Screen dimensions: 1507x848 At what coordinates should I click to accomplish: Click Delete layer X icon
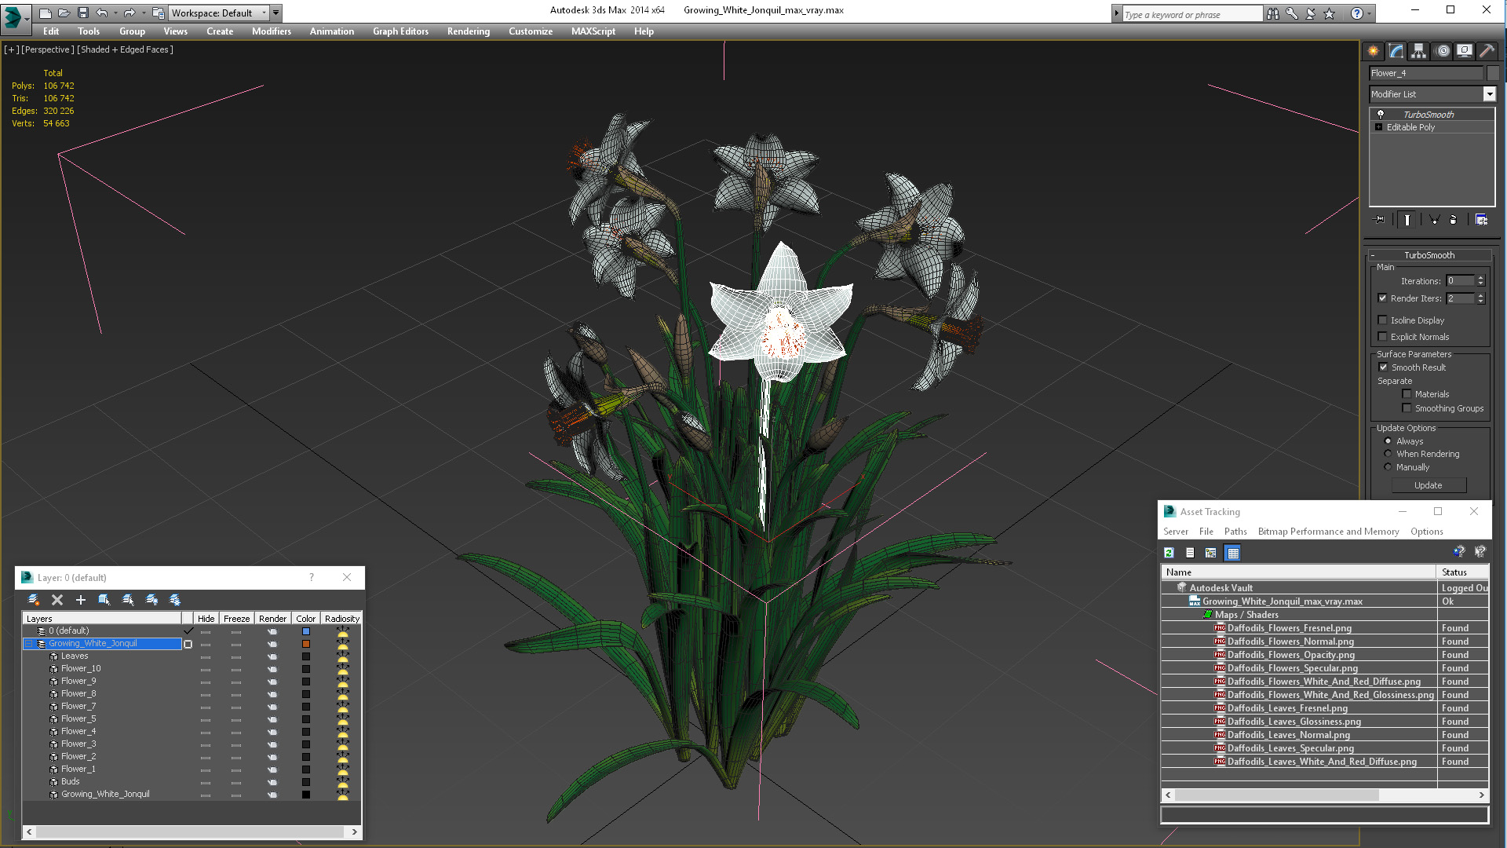(57, 600)
